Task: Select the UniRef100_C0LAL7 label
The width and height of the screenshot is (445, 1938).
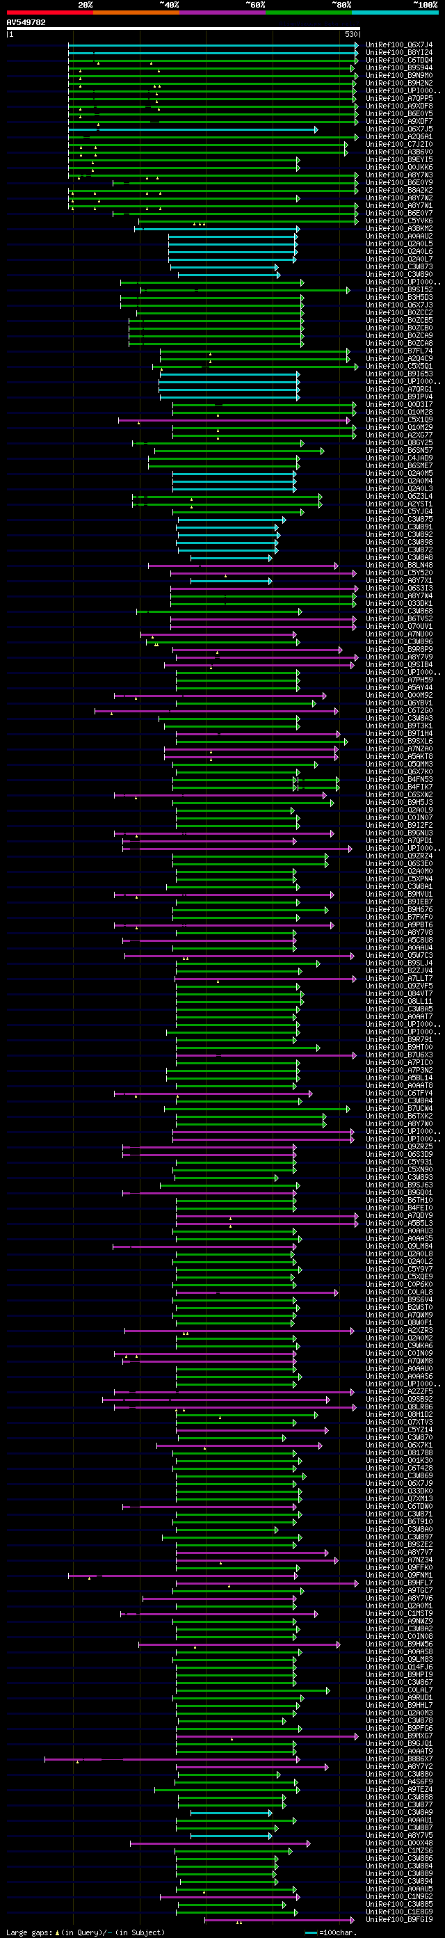Action: point(399,1690)
